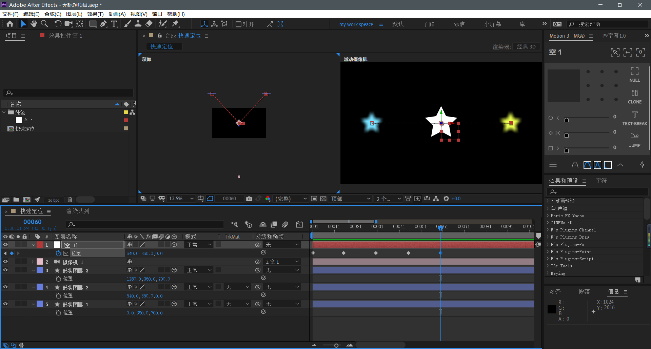The width and height of the screenshot is (651, 349).
Task: Select the Zoom magnifier tool
Action: [44, 24]
